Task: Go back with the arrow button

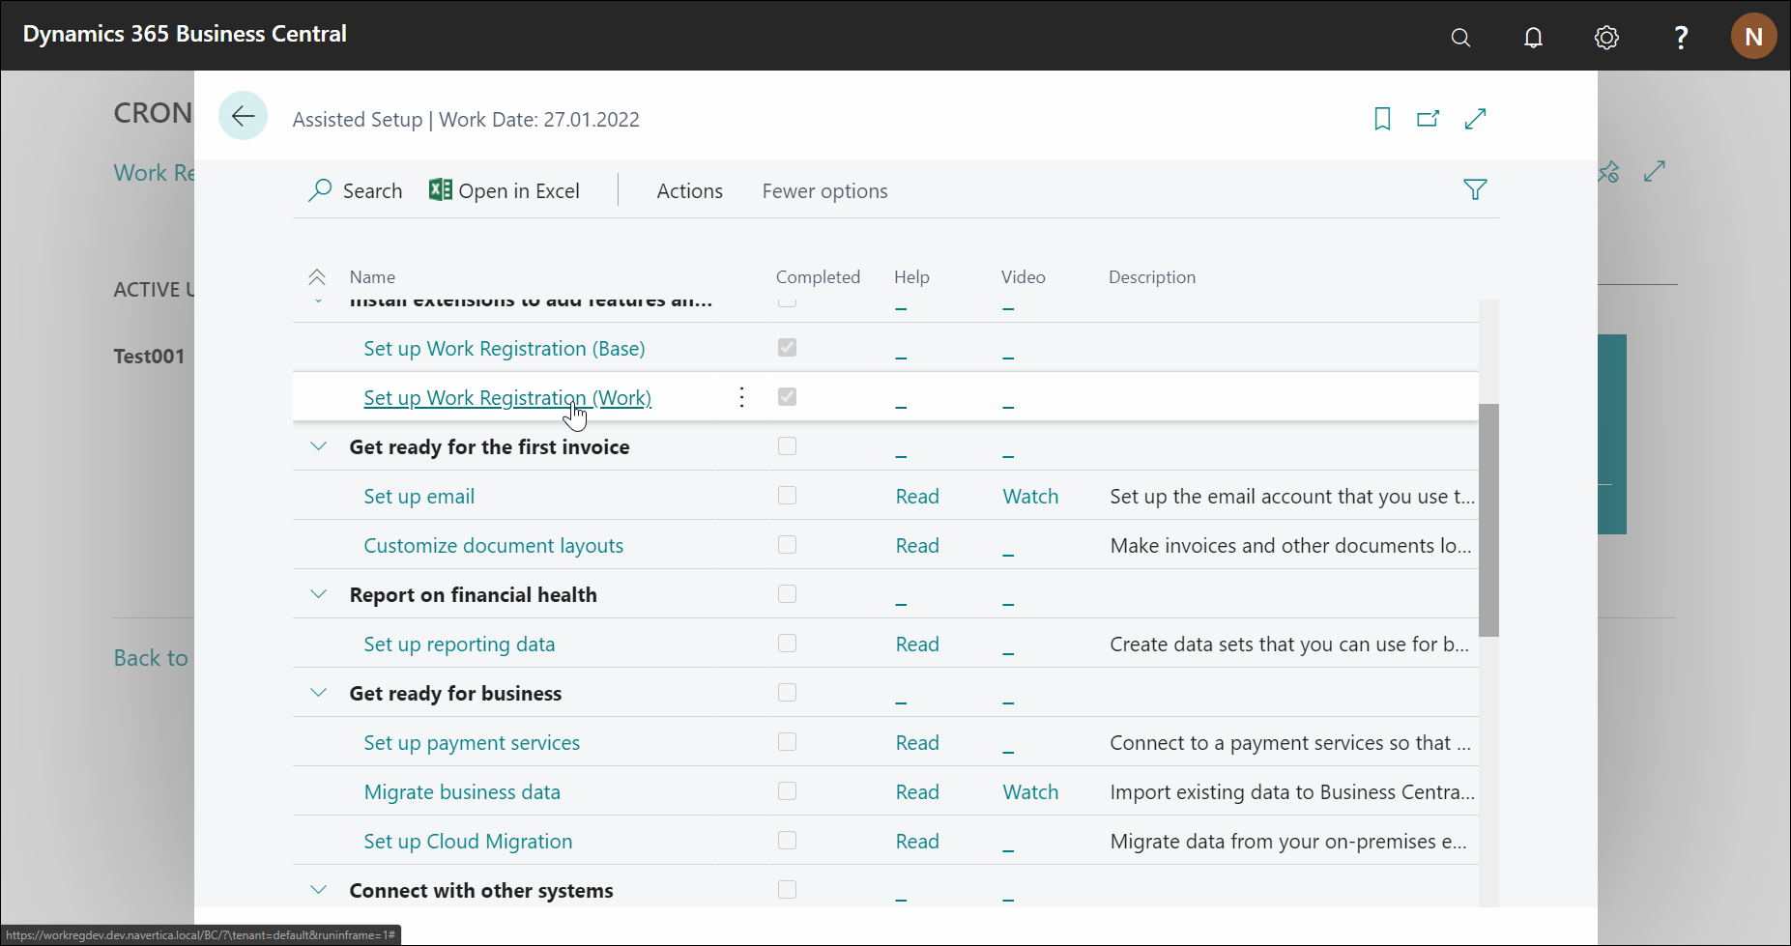Action: (243, 116)
